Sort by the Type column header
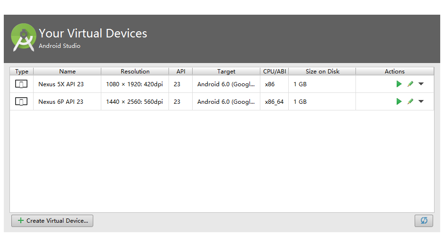444x236 pixels. tap(22, 72)
